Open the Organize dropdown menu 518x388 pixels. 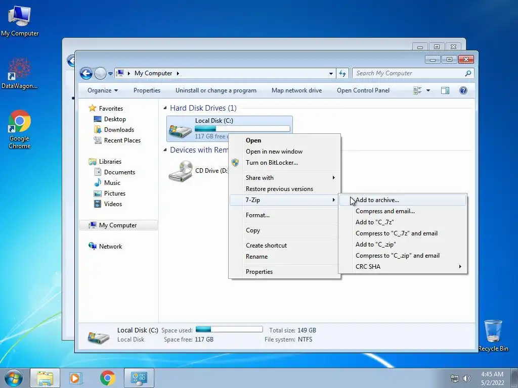[x=102, y=90]
